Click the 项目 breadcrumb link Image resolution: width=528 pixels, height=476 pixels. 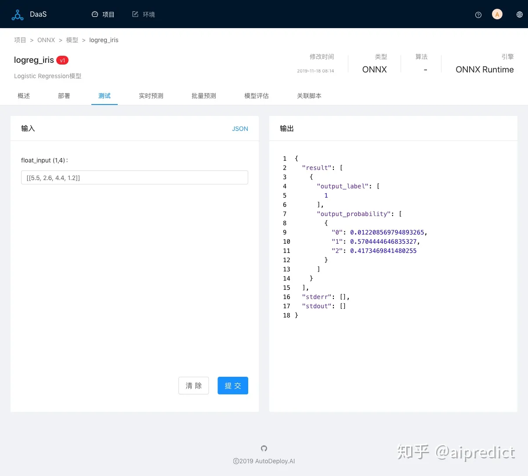click(20, 40)
